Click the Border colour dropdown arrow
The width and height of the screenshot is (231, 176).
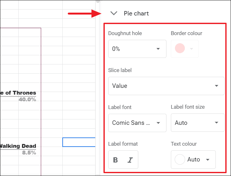pos(191,49)
